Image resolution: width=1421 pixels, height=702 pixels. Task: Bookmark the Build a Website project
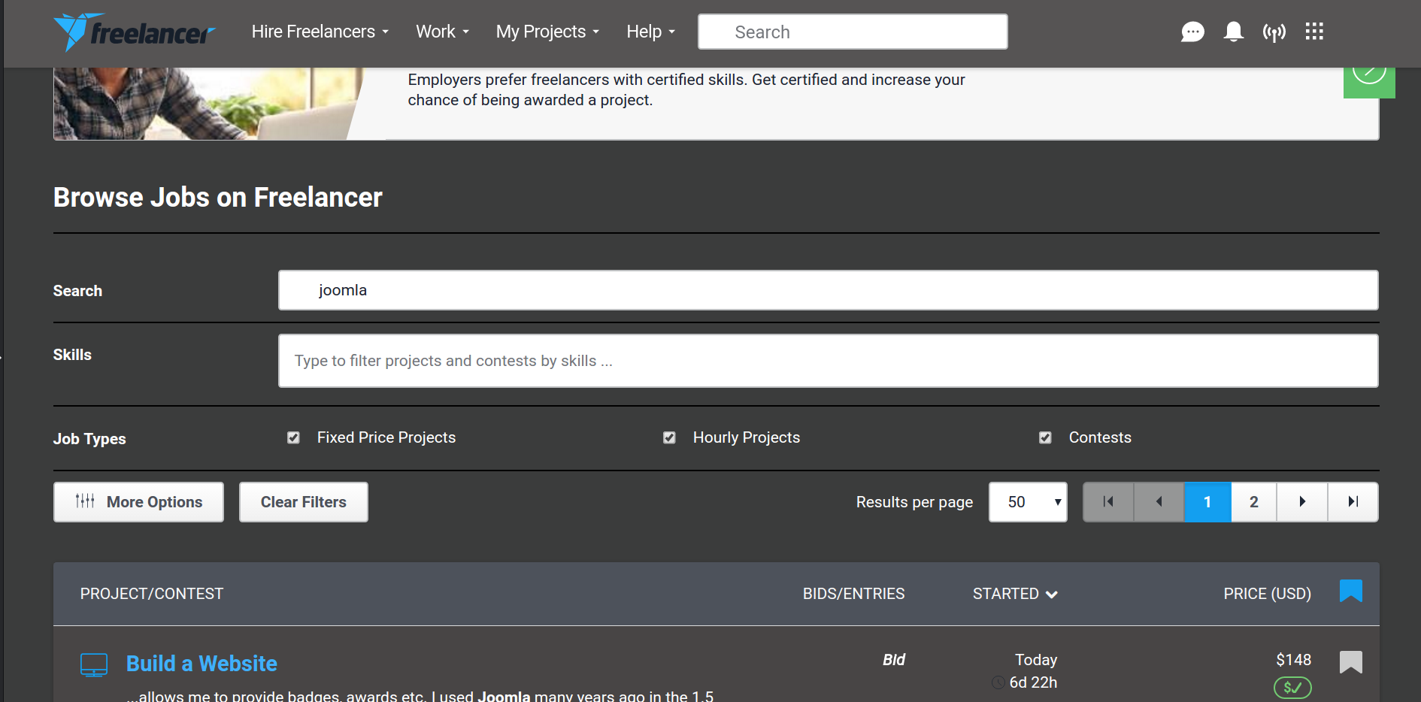coord(1351,662)
